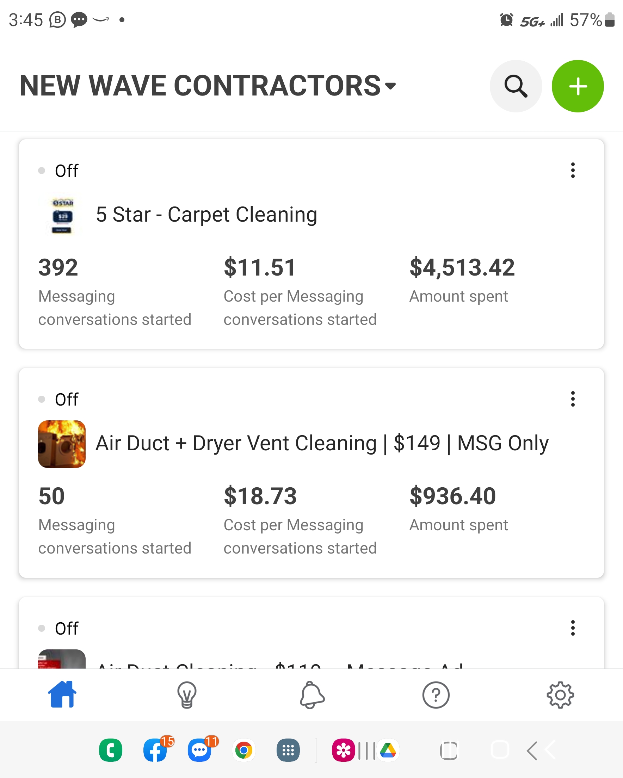Toggle Off status on third campaign card
Viewport: 623px width, 778px height.
(58, 628)
